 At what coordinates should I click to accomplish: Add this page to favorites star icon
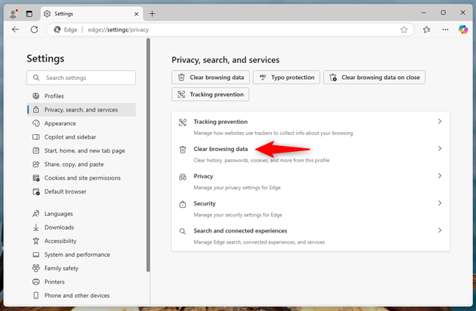(x=404, y=29)
